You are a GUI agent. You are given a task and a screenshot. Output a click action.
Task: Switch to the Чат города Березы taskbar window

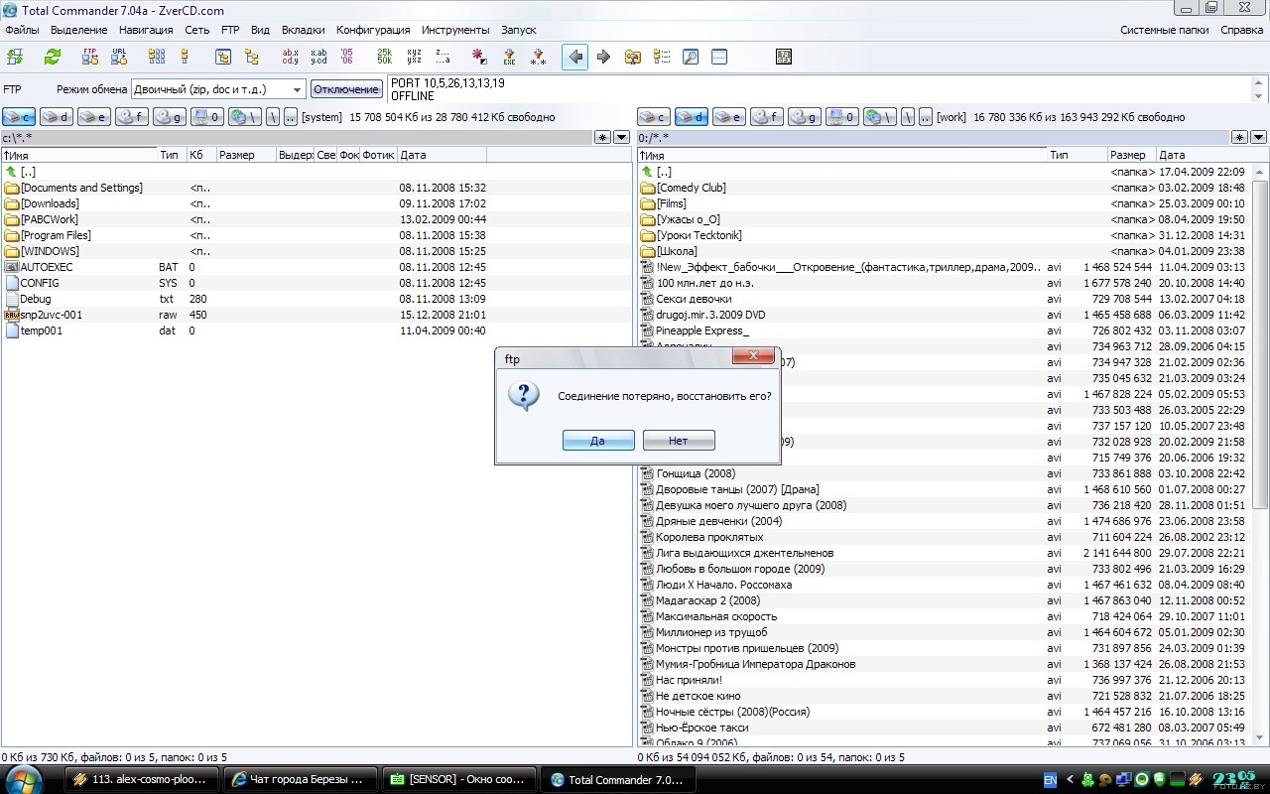click(x=302, y=780)
